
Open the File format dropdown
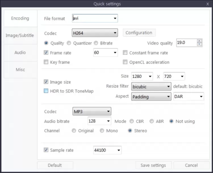pyautogui.click(x=115, y=19)
